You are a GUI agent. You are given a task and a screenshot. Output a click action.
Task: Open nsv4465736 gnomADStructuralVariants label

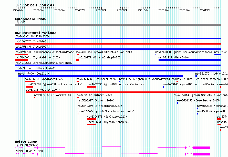148,79
